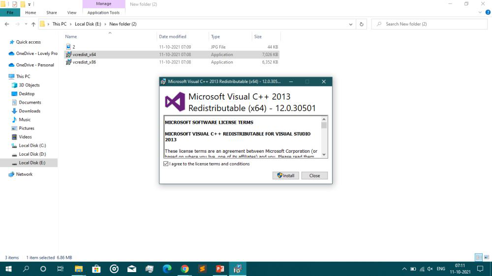Open Microsoft Store from taskbar

click(96, 269)
